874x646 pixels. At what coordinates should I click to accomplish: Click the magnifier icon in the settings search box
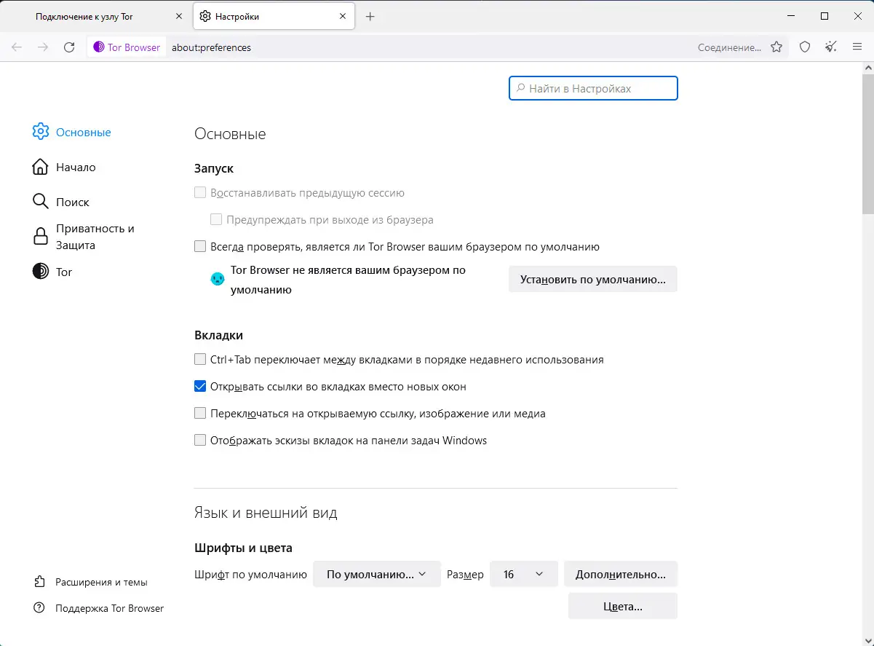[520, 88]
